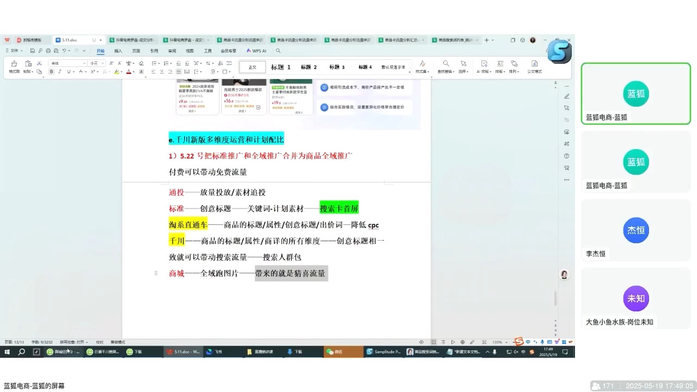Apply the 正文 body text style
This screenshot has width=697, height=392.
coord(254,66)
